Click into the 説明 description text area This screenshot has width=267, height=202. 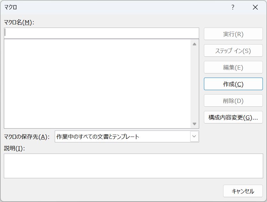coord(133,166)
